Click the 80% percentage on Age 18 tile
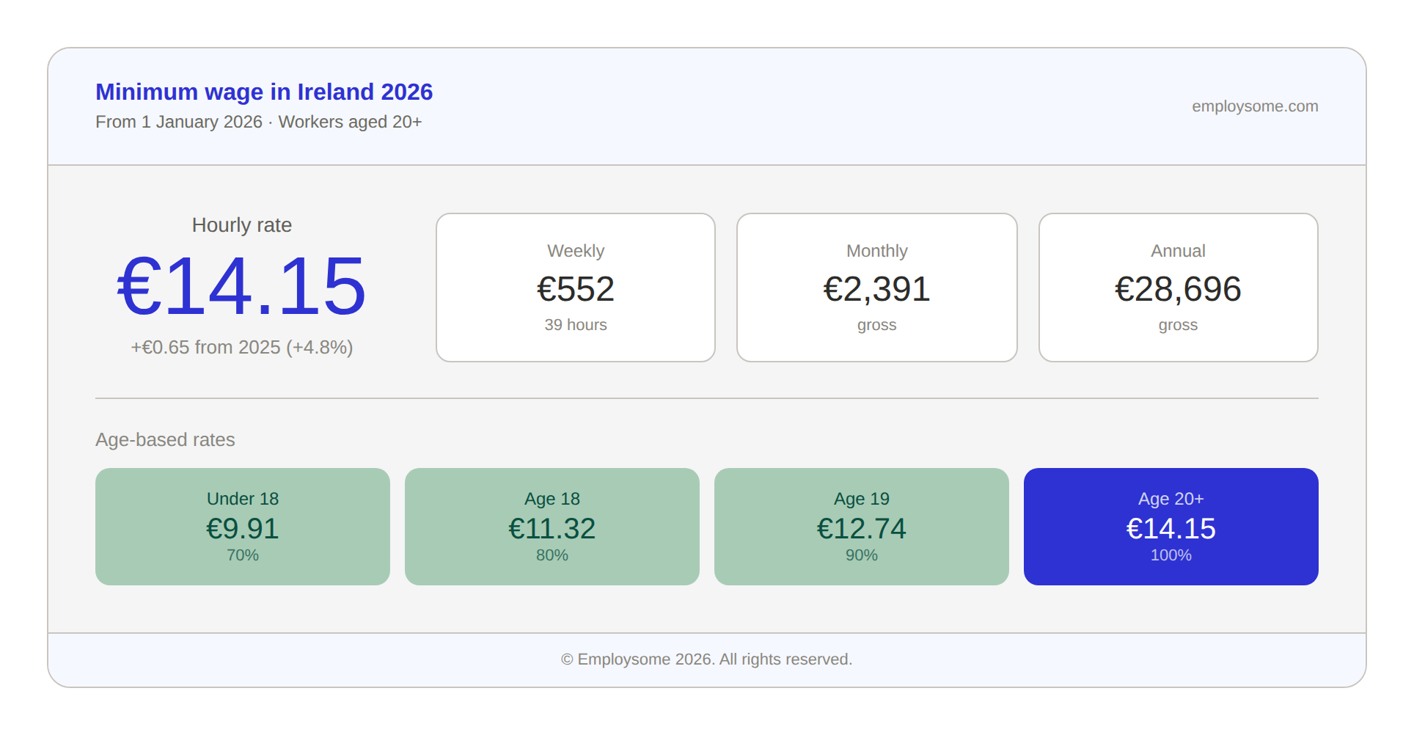 click(552, 555)
